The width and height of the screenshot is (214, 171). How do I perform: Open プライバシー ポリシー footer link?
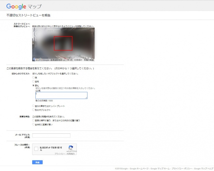[x=181, y=168]
